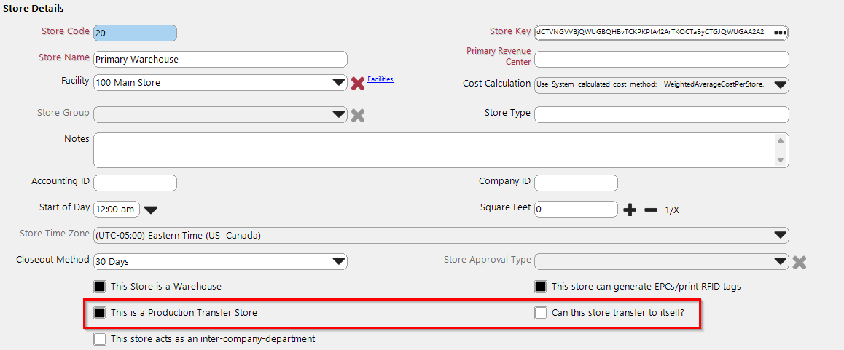Click the minus icon for Square Feet
The width and height of the screenshot is (844, 350).
[651, 210]
